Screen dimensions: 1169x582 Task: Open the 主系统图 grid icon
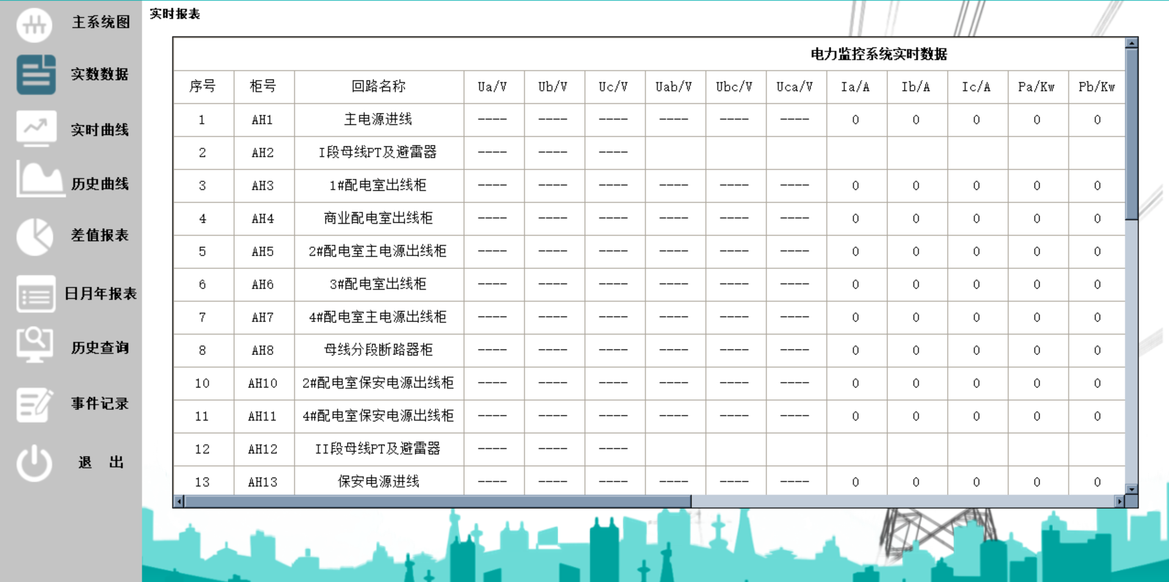coord(35,24)
